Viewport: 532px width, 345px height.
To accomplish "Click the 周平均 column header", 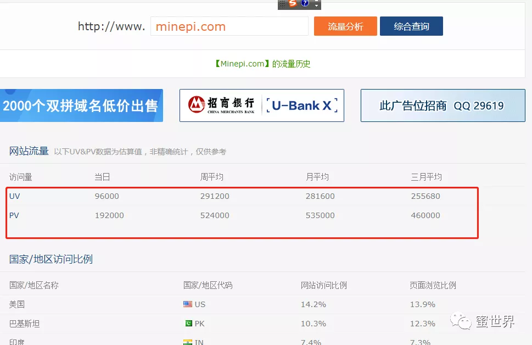I will (x=212, y=177).
